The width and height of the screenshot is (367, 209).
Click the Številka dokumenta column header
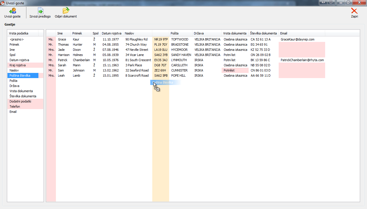click(263, 33)
